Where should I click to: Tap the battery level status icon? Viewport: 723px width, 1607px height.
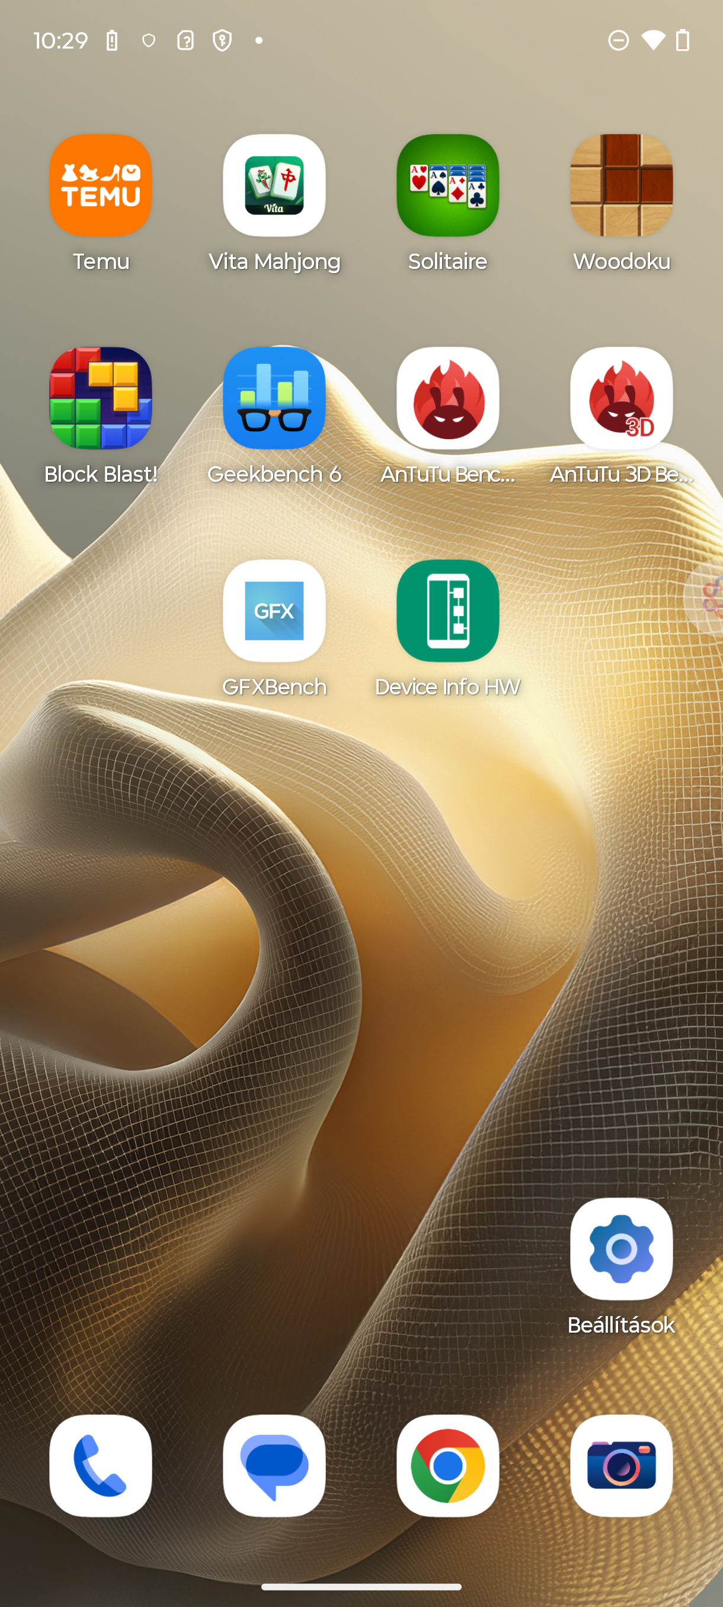tap(683, 40)
